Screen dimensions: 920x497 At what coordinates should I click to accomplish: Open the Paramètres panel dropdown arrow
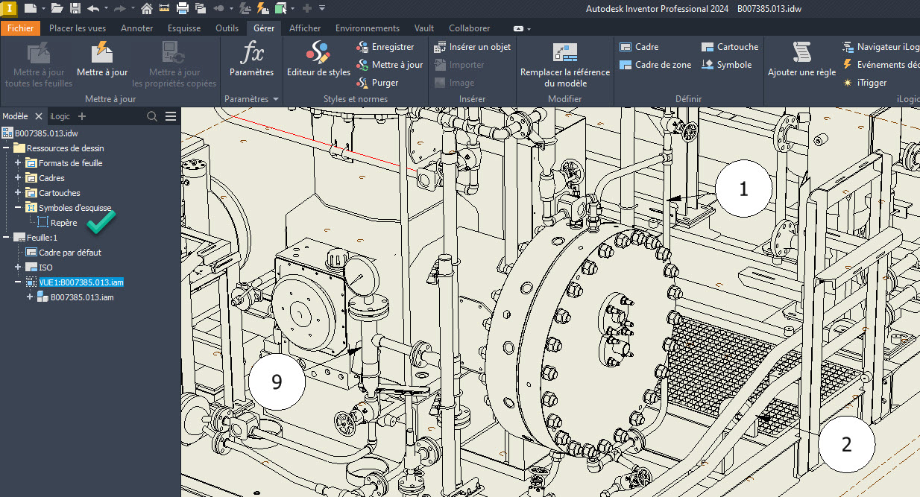275,99
